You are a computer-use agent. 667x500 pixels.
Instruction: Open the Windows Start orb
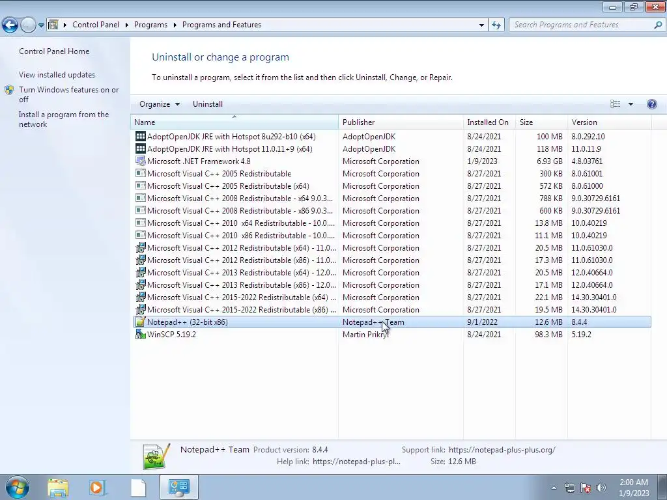click(x=17, y=487)
